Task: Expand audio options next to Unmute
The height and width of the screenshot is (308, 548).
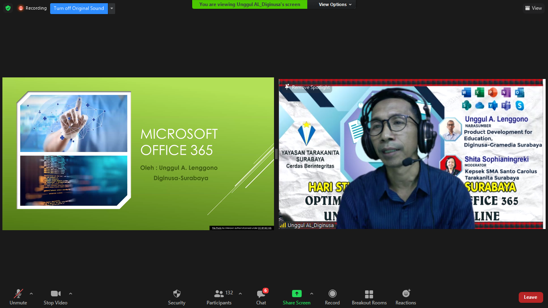Action: point(31,294)
